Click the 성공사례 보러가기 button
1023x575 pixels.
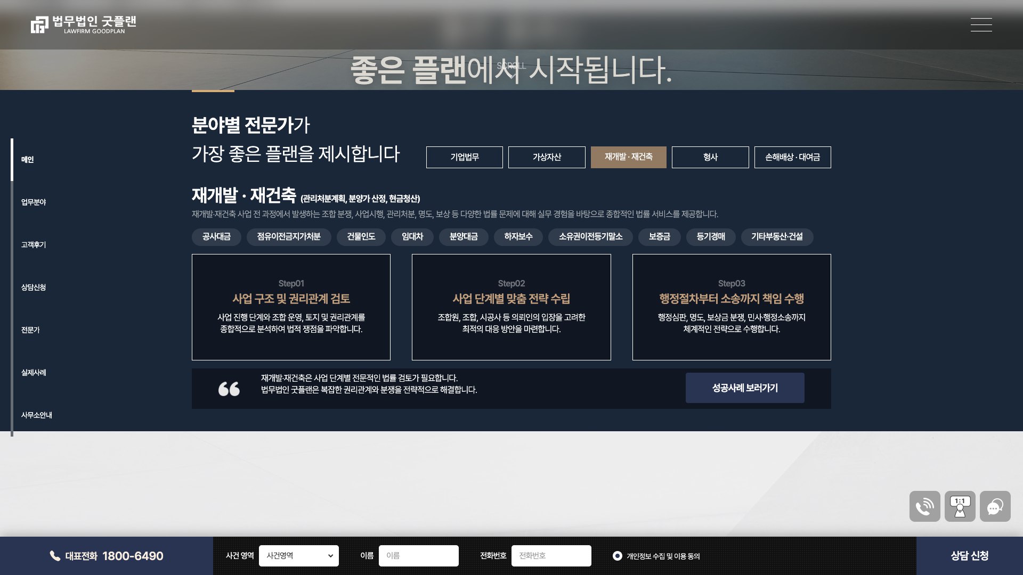pyautogui.click(x=745, y=388)
